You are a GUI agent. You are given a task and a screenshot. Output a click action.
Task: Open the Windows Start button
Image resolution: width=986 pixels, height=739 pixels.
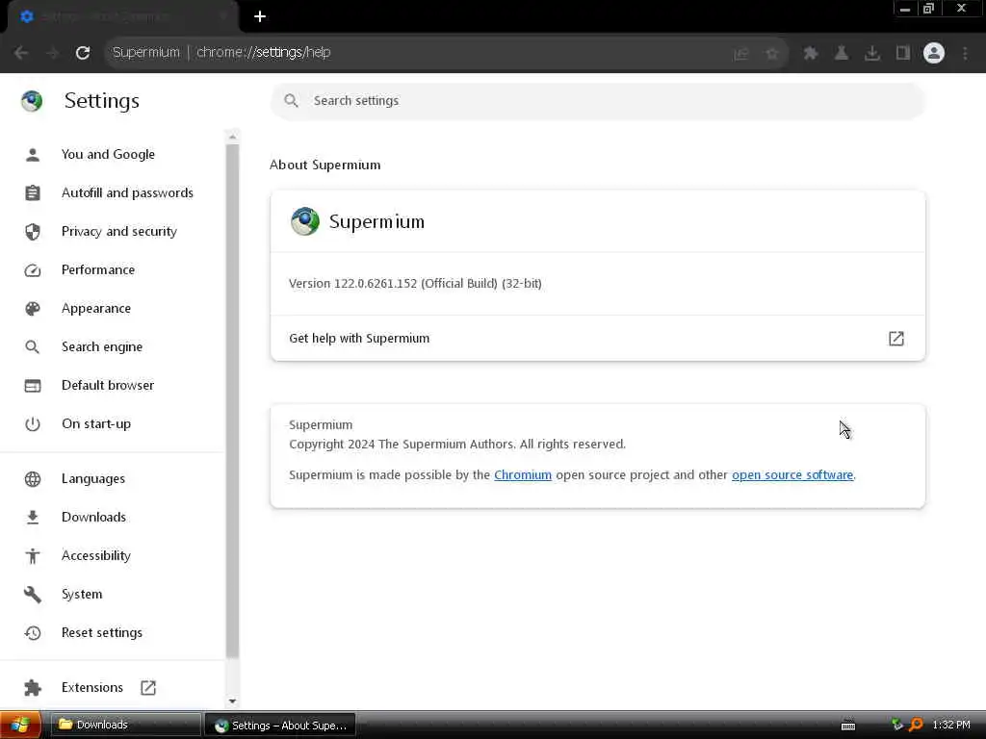(21, 726)
